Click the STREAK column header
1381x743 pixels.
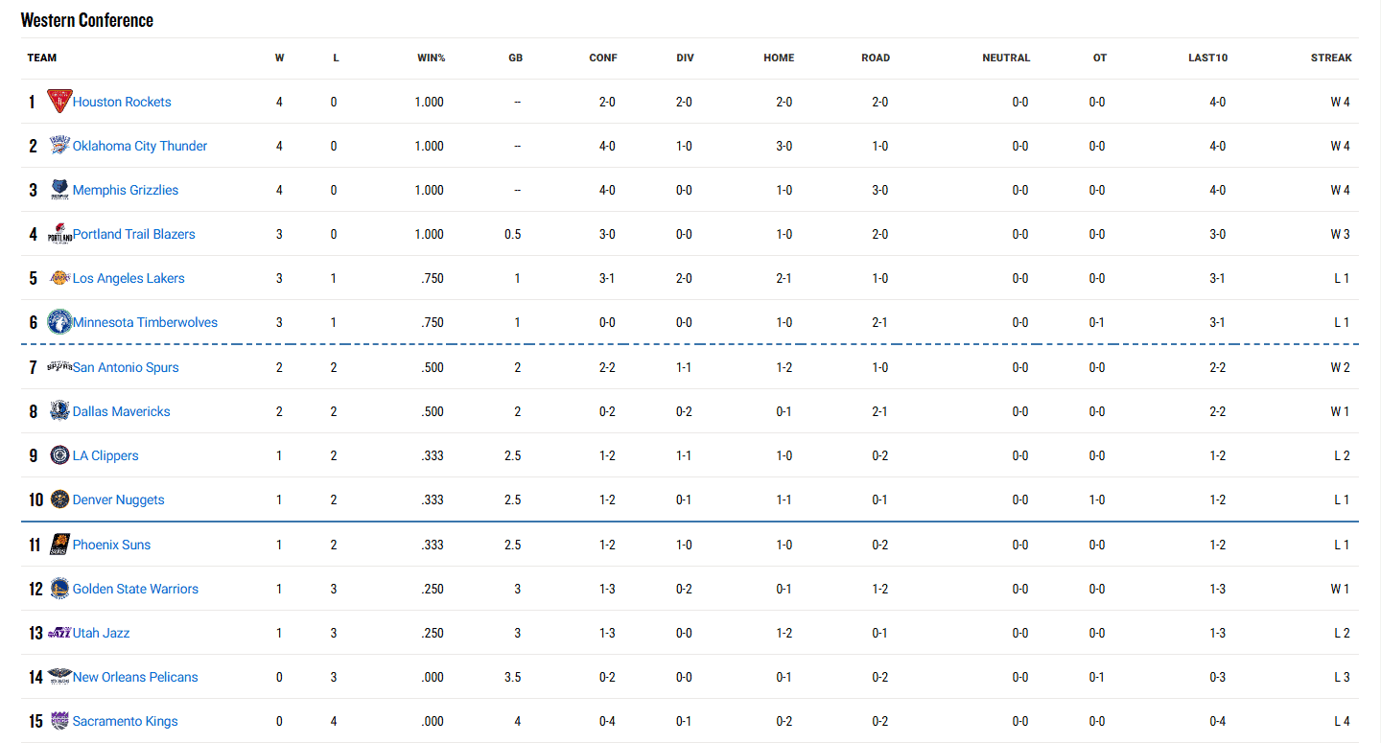pyautogui.click(x=1332, y=58)
